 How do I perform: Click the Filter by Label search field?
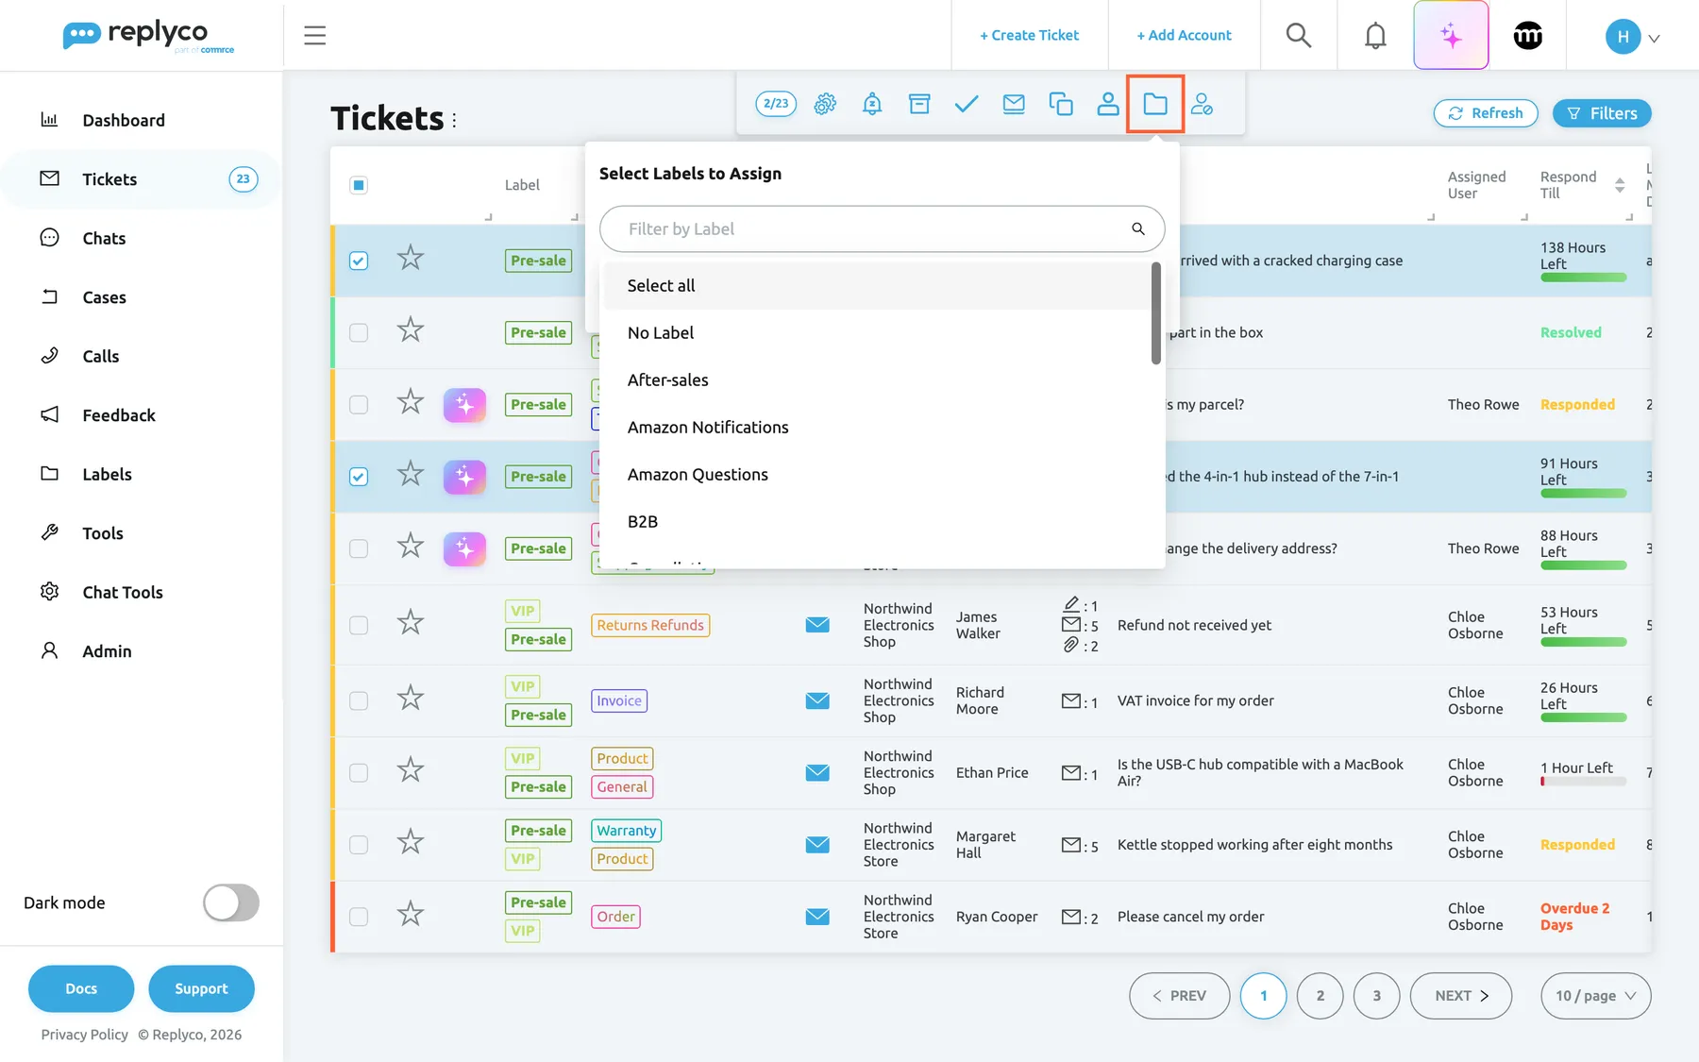point(882,228)
